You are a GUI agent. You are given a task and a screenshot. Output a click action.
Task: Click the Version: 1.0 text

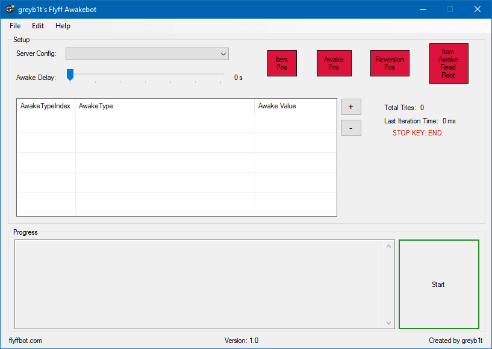point(241,341)
